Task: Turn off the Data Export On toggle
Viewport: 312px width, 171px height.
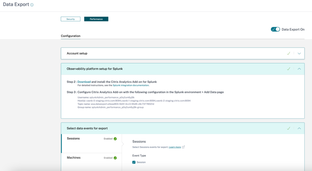Action: (275, 29)
